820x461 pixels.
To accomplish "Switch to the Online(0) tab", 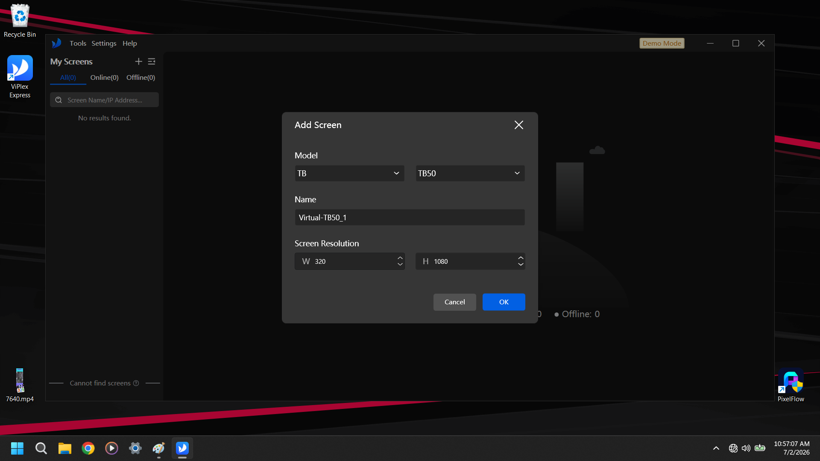I will 104,78.
